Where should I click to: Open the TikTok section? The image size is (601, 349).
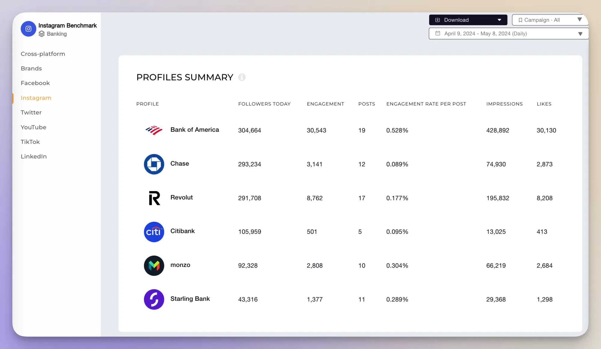[x=30, y=142]
